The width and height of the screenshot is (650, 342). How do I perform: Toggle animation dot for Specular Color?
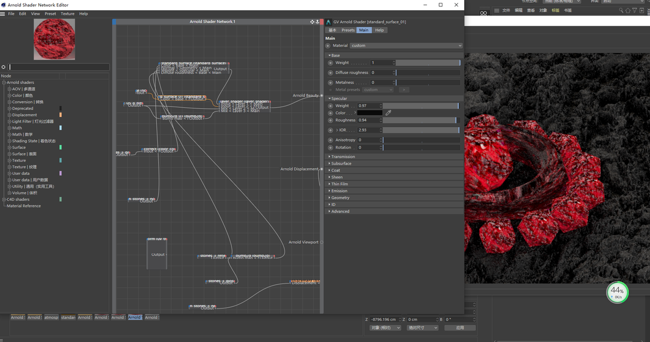(x=330, y=113)
